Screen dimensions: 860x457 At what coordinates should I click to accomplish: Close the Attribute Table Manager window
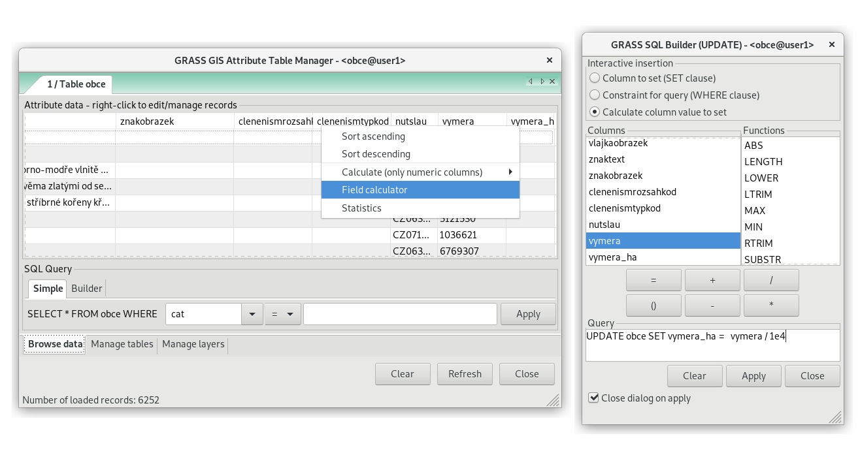coord(550,60)
